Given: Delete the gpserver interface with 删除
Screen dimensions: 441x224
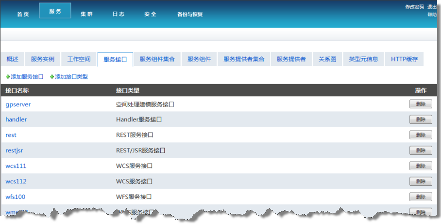Looking at the screenshot, I should [421, 104].
